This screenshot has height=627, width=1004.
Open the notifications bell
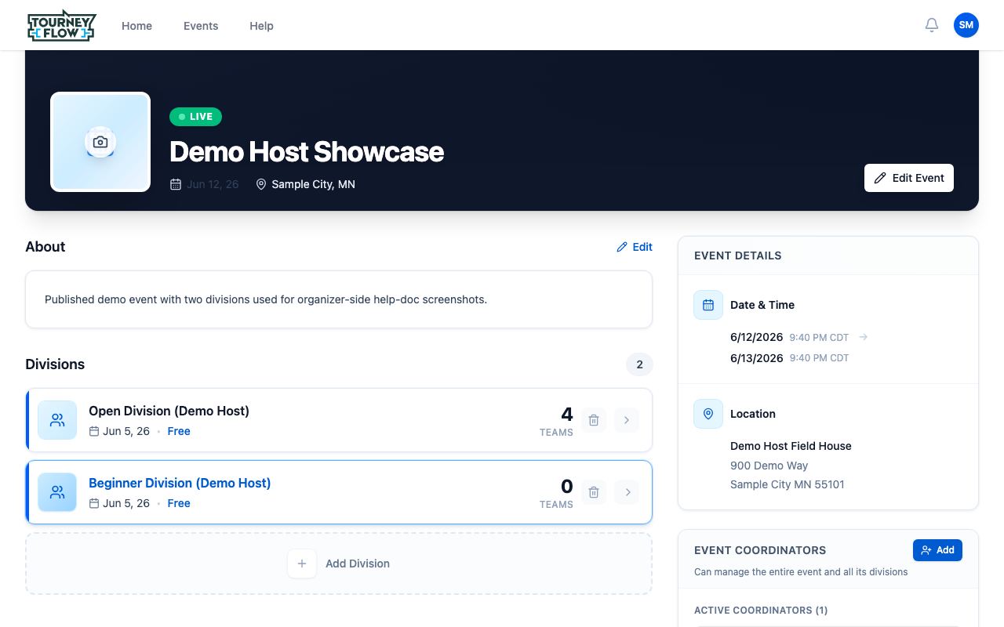click(932, 25)
